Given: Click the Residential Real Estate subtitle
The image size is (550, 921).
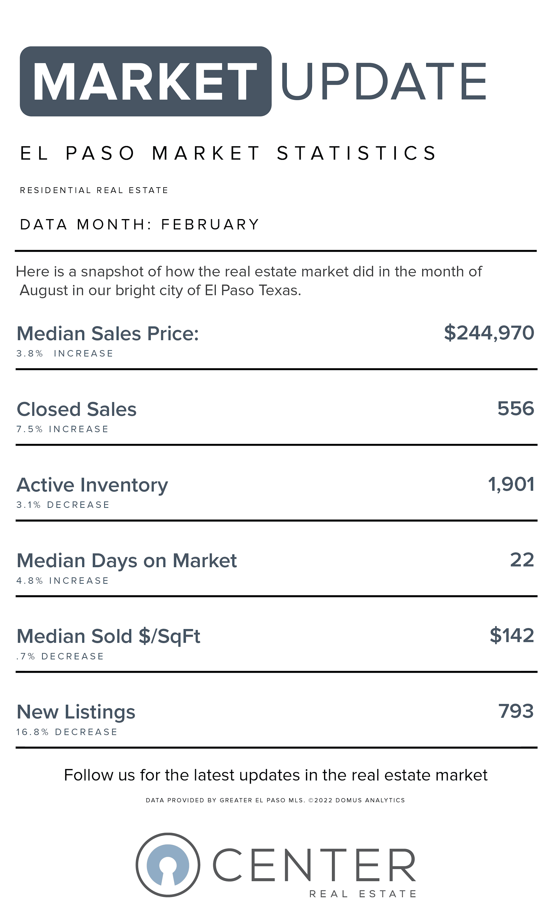Looking at the screenshot, I should (x=94, y=190).
